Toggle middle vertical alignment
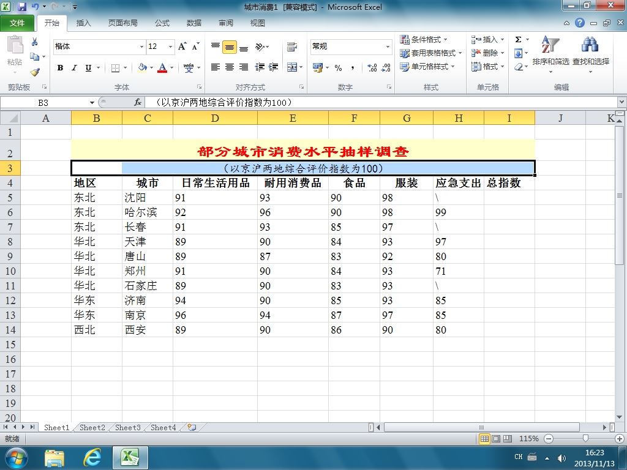 click(x=230, y=47)
